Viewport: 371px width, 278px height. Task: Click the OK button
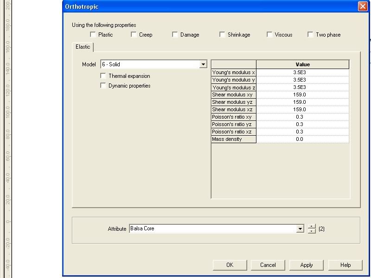230,265
